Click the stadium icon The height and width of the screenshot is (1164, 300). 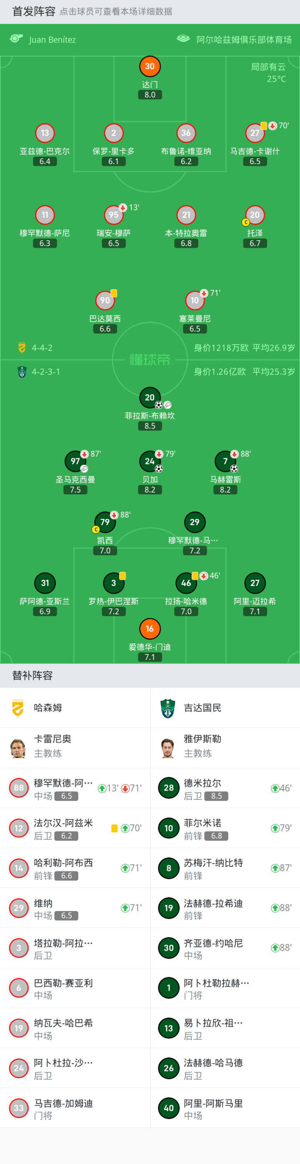click(183, 39)
